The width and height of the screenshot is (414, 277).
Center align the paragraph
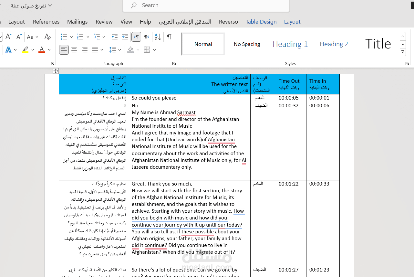click(x=74, y=50)
